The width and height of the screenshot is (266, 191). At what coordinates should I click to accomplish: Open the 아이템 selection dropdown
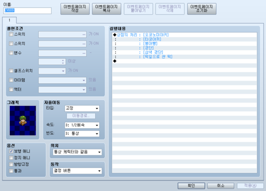point(62,80)
